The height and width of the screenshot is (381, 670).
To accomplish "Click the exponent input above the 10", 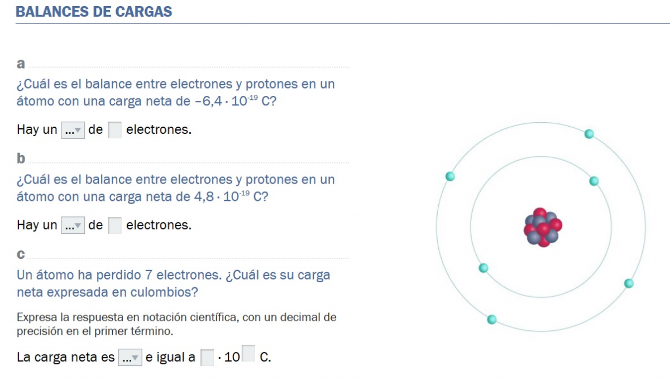I will (x=249, y=353).
